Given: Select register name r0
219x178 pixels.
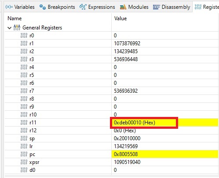Looking at the screenshot, I should pyautogui.click(x=32, y=36).
